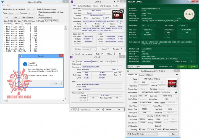199x138 pixels.
Task: Click the AMD A10 processor logo
Action: pos(117,14)
